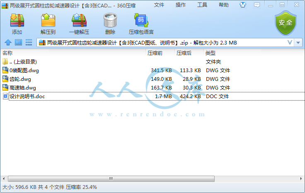Click the scrollbar left arrow
This screenshot has width=305, height=193.
pyautogui.click(x=4, y=179)
